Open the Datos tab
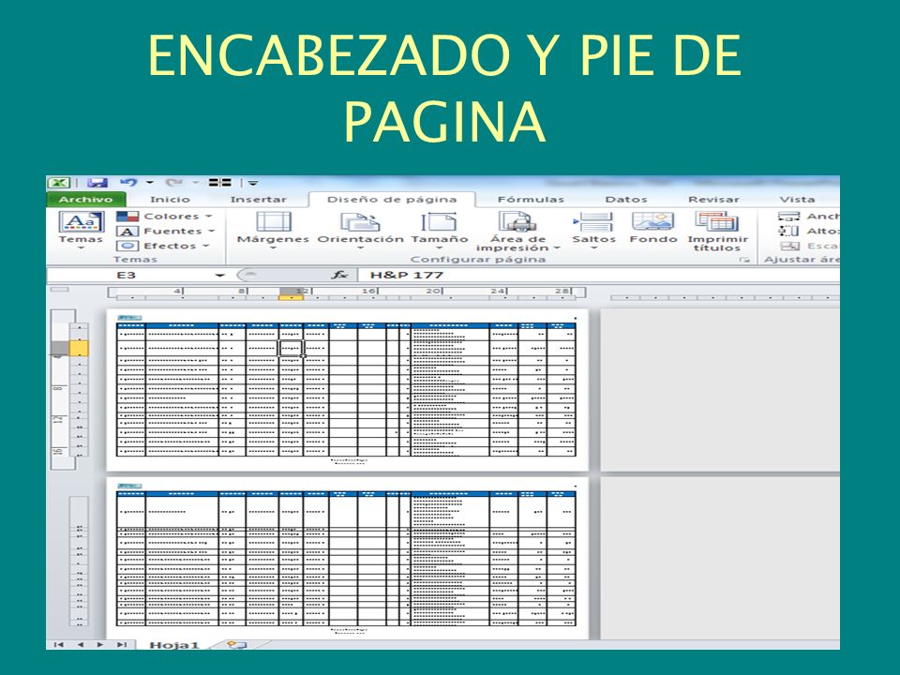 click(625, 199)
